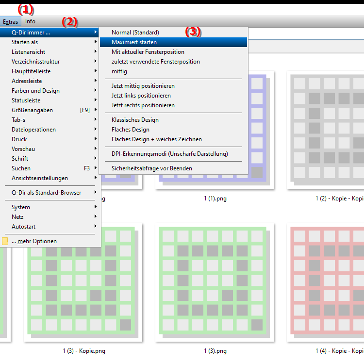Select the gray 1 (2) - Kopie thumbnail
Image resolution: width=364 pixels, height=364 pixels.
[326, 130]
